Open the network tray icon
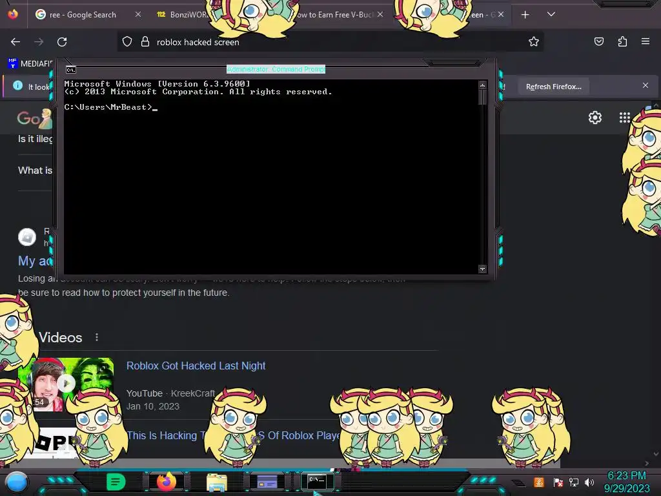Image resolution: width=661 pixels, height=496 pixels. click(x=573, y=482)
